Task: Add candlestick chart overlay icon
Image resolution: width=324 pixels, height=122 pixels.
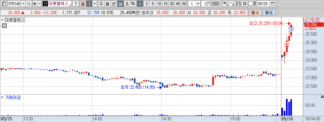Action: click(225, 4)
